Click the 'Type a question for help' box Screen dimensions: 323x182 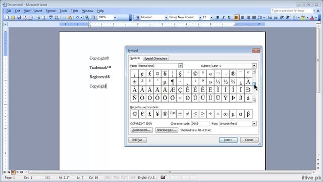tap(292, 11)
